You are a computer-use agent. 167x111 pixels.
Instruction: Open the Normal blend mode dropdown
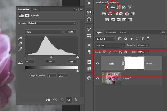pos(110,45)
